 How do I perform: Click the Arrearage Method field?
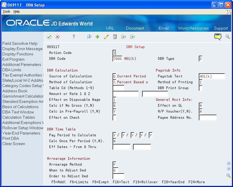pos(114,164)
